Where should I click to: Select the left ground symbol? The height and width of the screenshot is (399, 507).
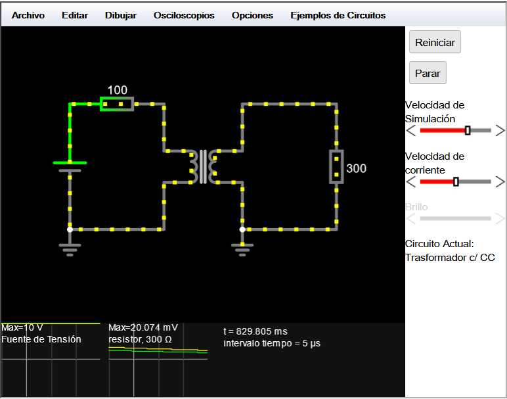coord(70,250)
